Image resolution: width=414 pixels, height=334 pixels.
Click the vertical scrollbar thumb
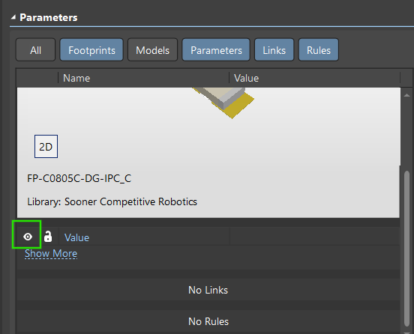pyautogui.click(x=406, y=249)
